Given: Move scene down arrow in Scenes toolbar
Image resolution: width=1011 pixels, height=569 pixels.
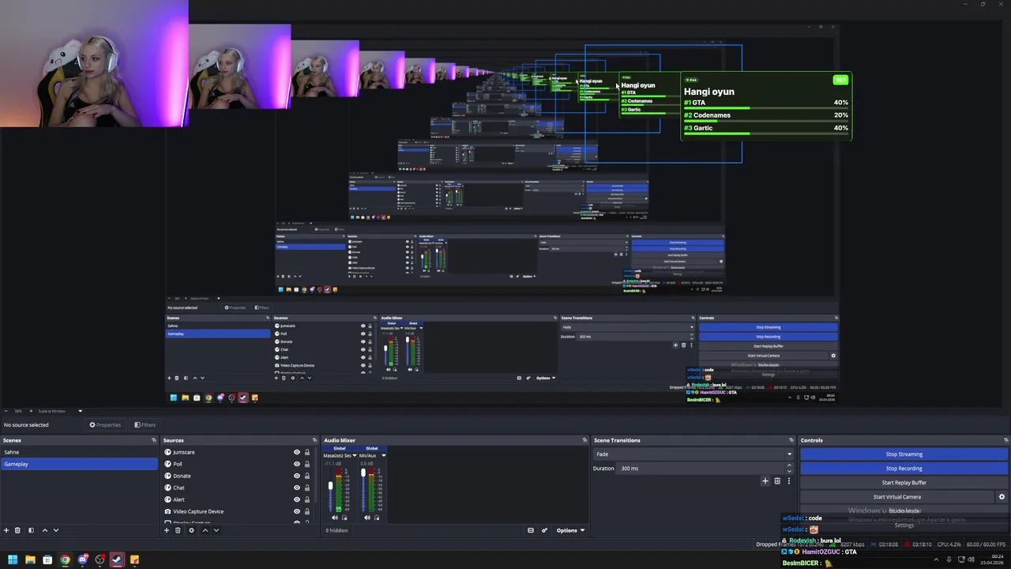Looking at the screenshot, I should point(55,530).
